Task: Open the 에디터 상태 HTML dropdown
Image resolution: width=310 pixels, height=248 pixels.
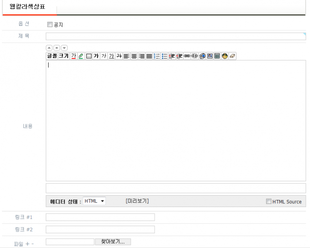Action: pyautogui.click(x=94, y=201)
